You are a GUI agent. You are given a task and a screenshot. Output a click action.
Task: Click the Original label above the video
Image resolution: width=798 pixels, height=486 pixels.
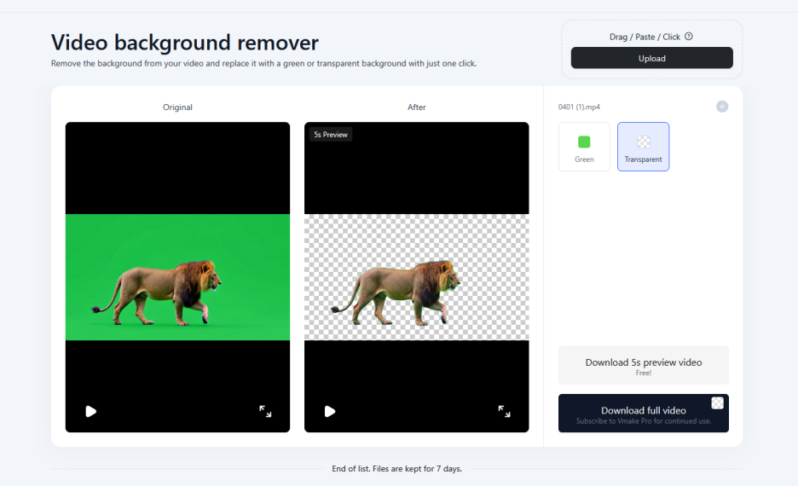[177, 107]
